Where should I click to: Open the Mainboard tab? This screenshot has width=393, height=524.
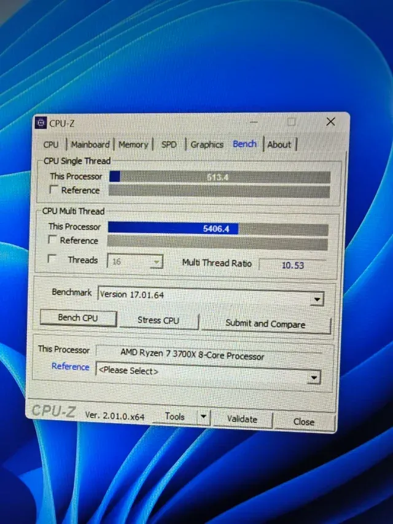point(90,145)
